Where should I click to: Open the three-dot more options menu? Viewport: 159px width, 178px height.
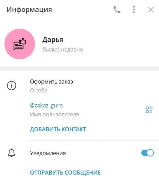click(x=134, y=10)
